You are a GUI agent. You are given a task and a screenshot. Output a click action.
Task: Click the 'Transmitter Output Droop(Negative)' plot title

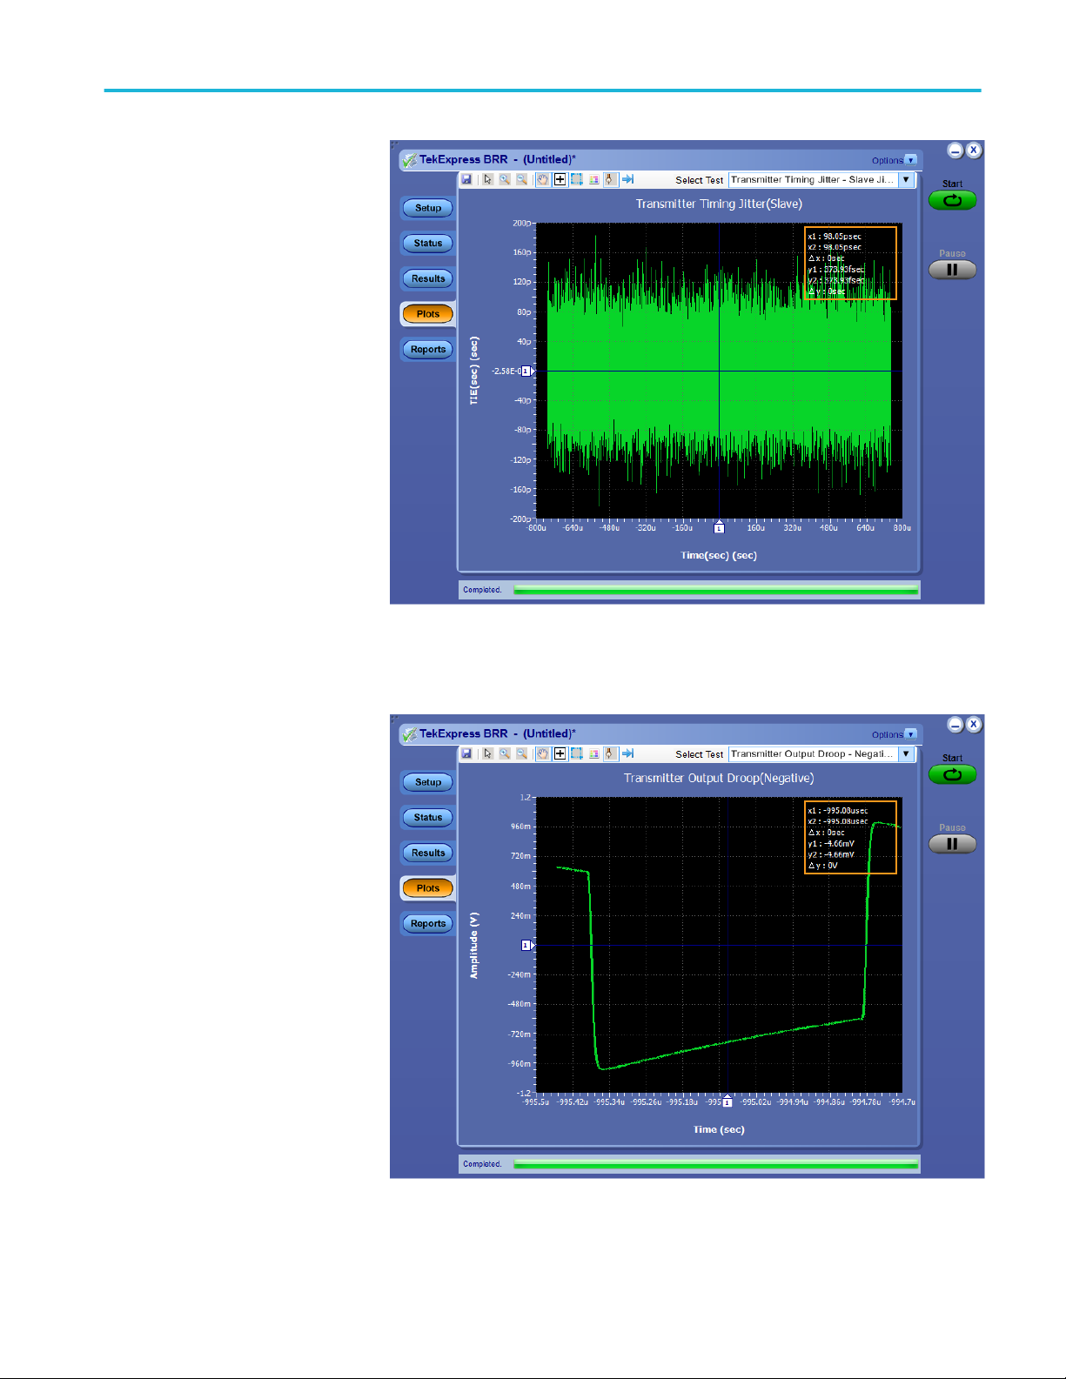tap(719, 778)
